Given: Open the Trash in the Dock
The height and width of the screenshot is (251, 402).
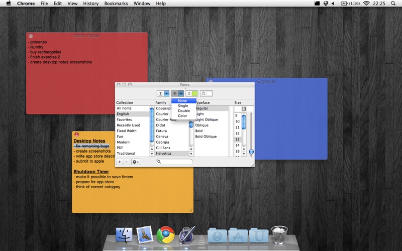Looking at the screenshot, I should (x=279, y=234).
